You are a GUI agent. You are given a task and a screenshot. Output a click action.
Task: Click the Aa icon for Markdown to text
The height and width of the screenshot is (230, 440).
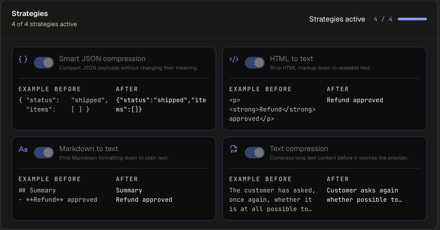pos(23,149)
